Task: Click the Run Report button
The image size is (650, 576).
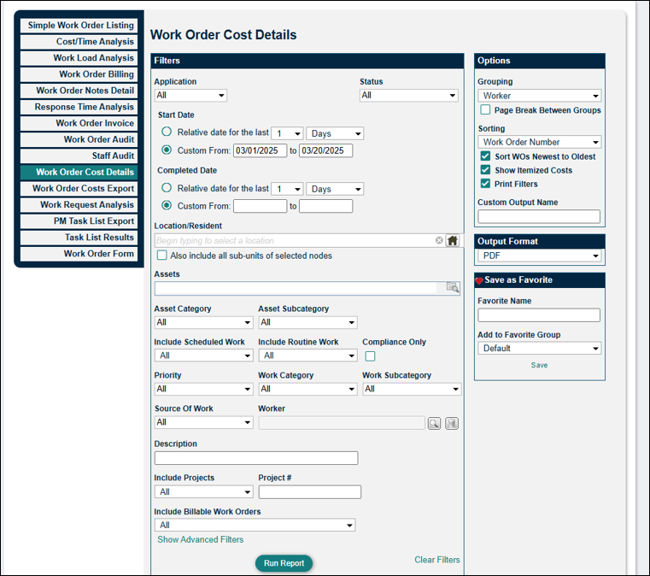Action: 284,563
